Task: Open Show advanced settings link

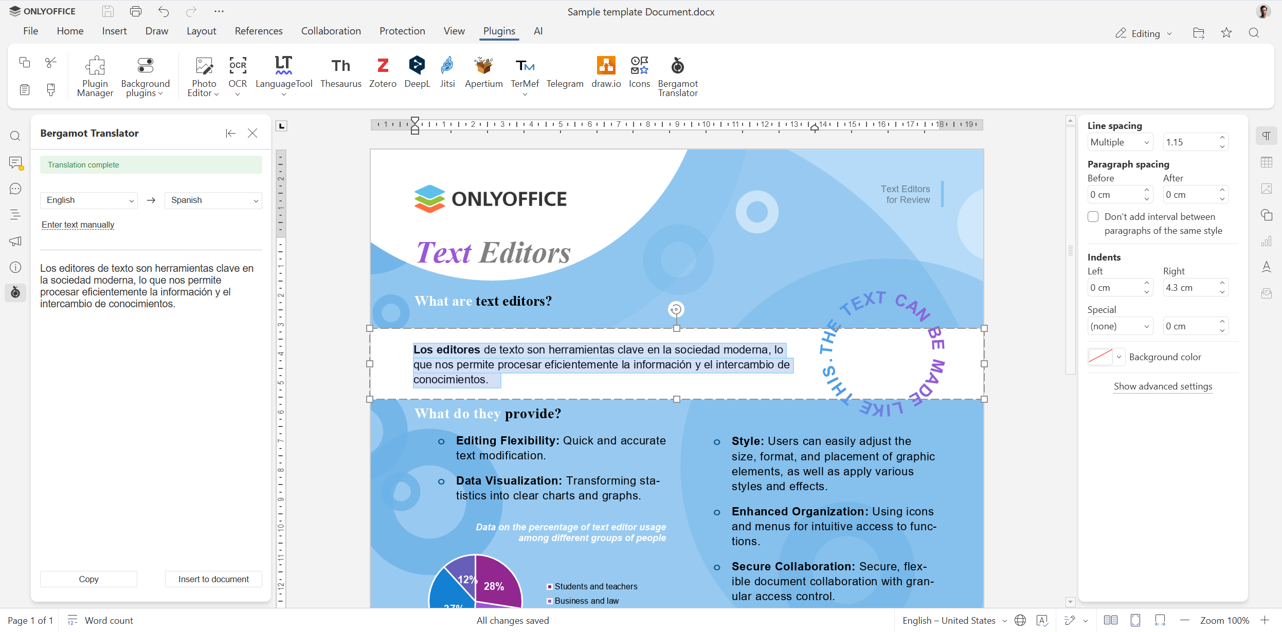Action: point(1162,386)
